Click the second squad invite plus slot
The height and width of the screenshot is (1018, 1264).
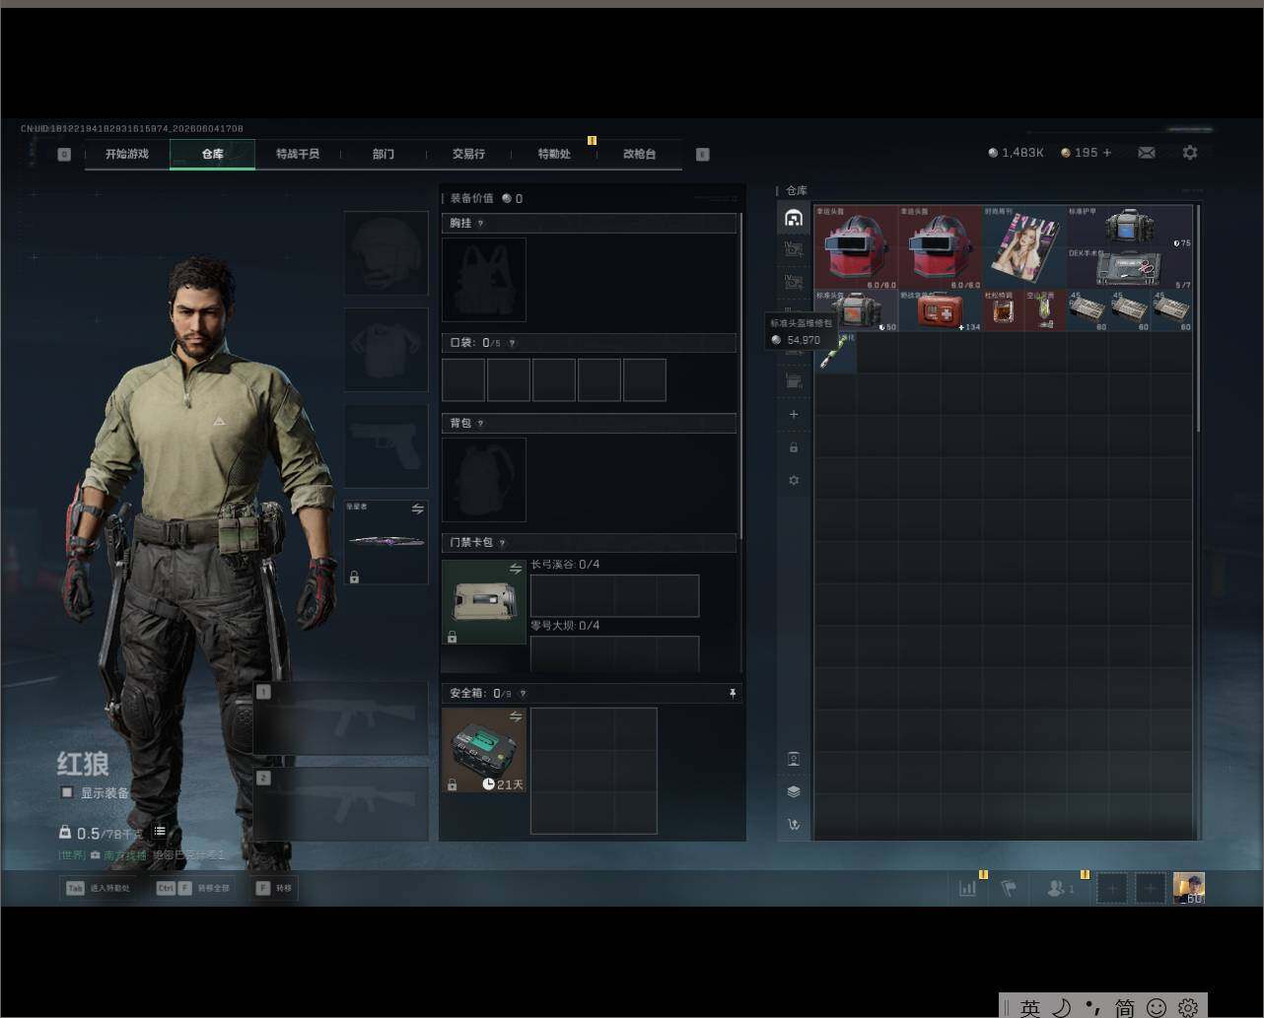click(1150, 888)
